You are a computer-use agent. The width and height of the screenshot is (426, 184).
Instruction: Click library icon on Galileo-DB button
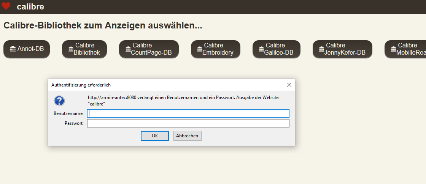[262, 49]
